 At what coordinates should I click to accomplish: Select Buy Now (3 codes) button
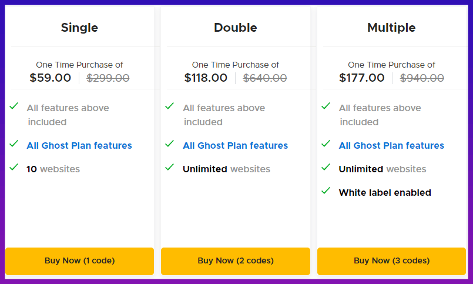[x=391, y=260]
